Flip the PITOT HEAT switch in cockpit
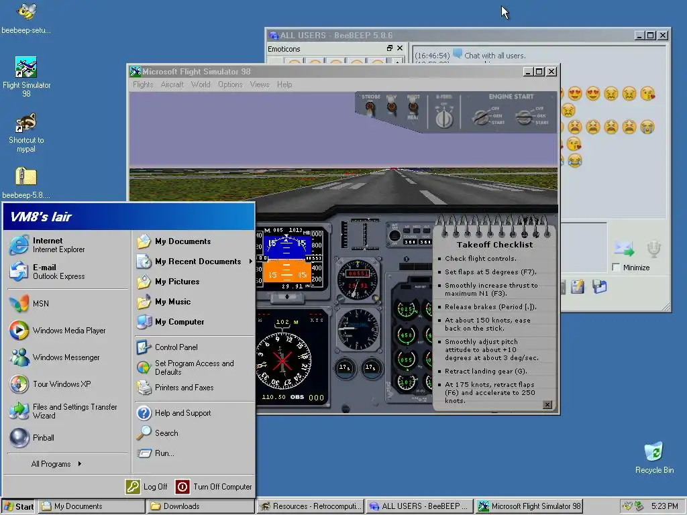Viewport: 687px width, 515px height. (x=413, y=107)
